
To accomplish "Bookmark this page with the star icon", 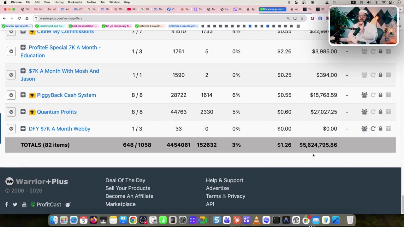I will (x=302, y=18).
